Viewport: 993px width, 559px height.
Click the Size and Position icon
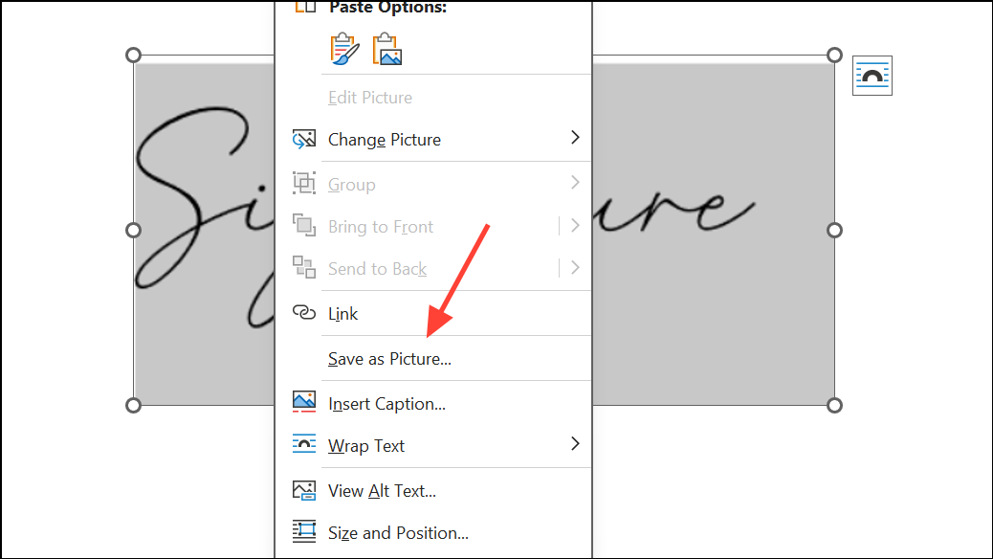(x=303, y=532)
